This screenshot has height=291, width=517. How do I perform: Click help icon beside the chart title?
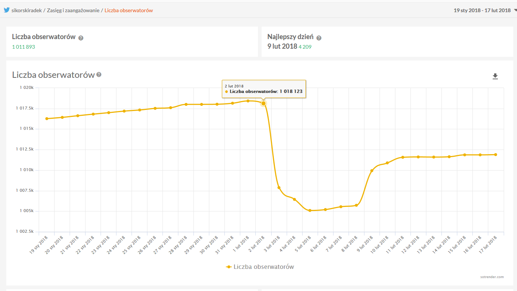pos(99,75)
